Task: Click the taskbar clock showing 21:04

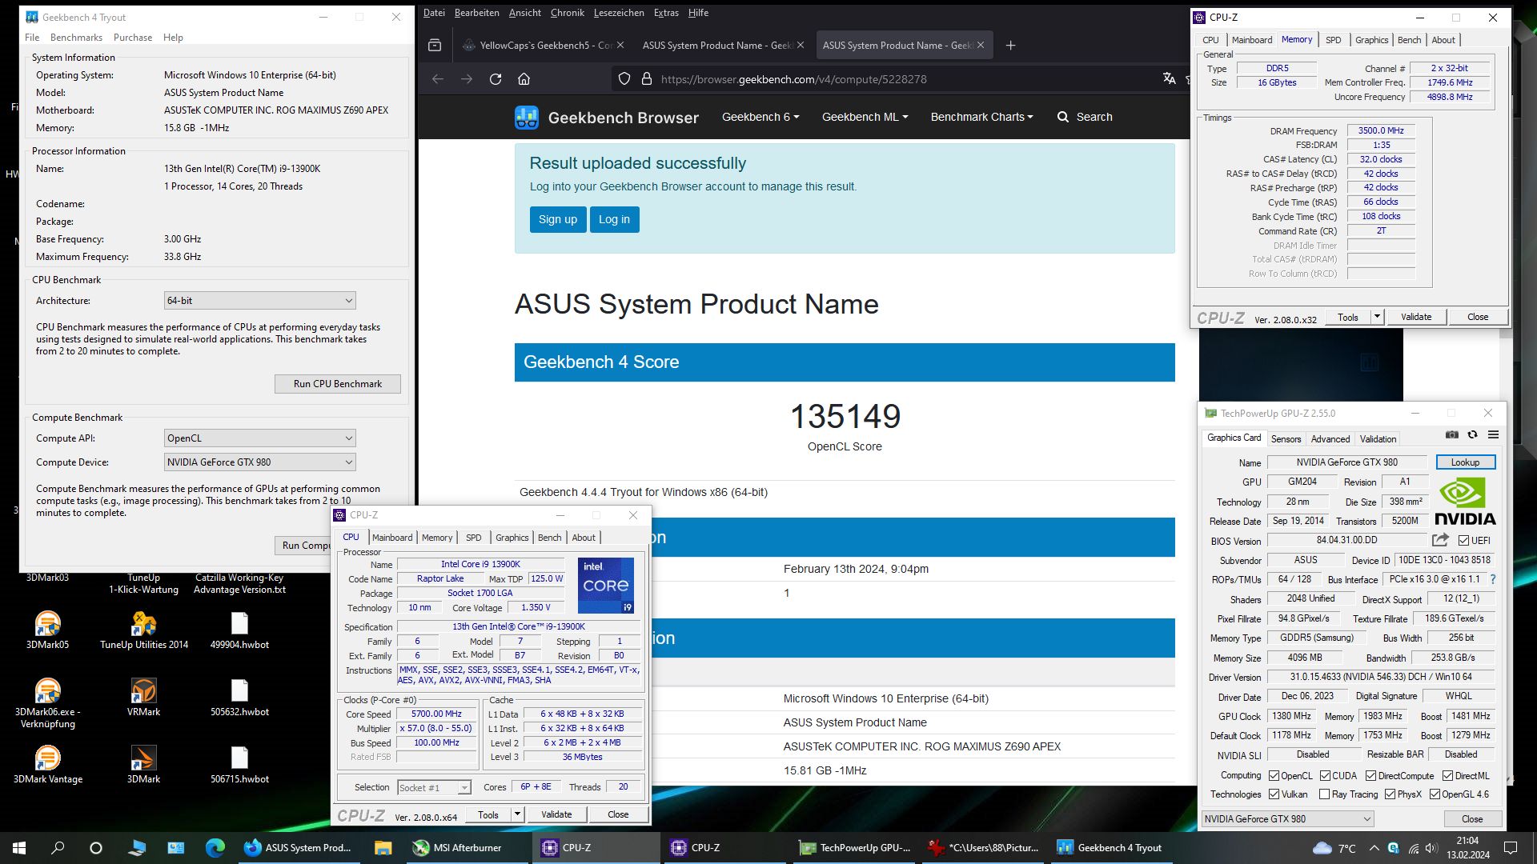Action: [x=1468, y=848]
